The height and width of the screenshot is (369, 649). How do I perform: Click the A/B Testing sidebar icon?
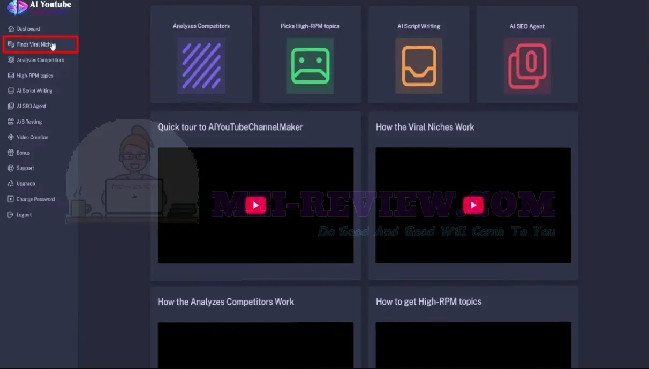11,122
